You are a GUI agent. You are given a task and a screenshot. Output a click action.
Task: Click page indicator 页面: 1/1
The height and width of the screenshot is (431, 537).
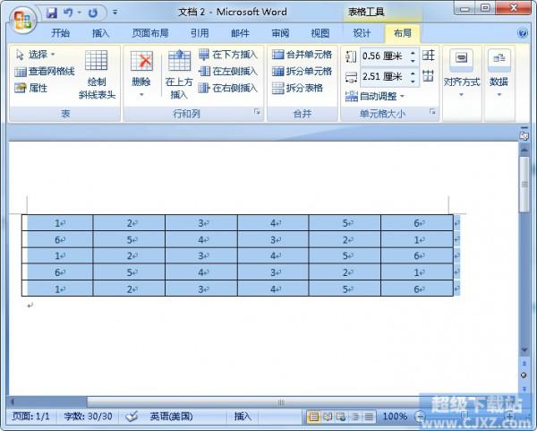click(30, 417)
